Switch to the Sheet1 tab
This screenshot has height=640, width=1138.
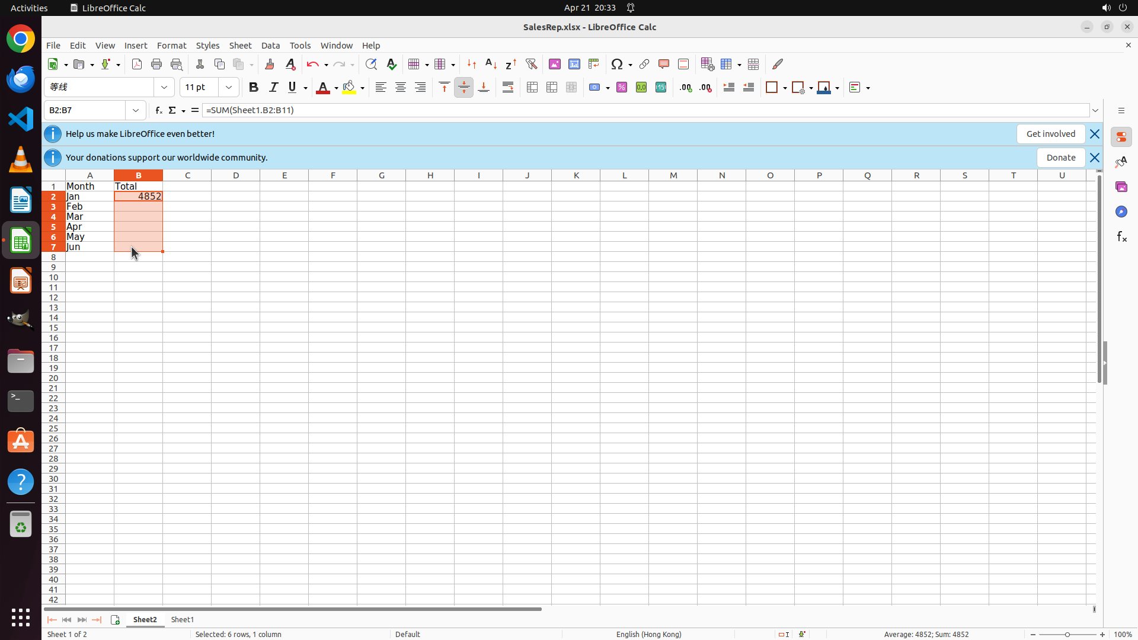(x=183, y=619)
